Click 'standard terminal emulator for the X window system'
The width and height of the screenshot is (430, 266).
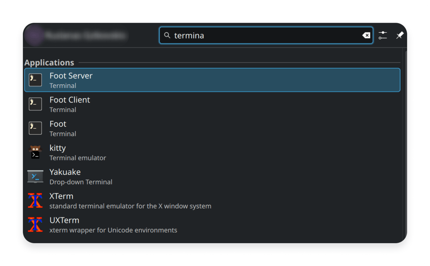(131, 206)
